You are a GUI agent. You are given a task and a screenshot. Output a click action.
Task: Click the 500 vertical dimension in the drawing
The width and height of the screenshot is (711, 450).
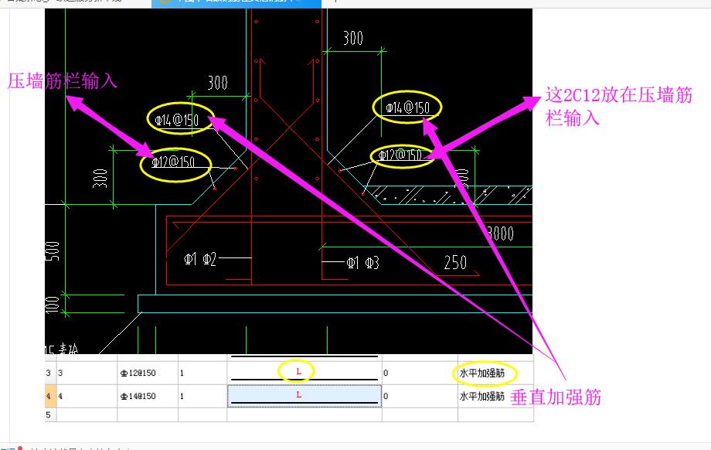pos(52,251)
